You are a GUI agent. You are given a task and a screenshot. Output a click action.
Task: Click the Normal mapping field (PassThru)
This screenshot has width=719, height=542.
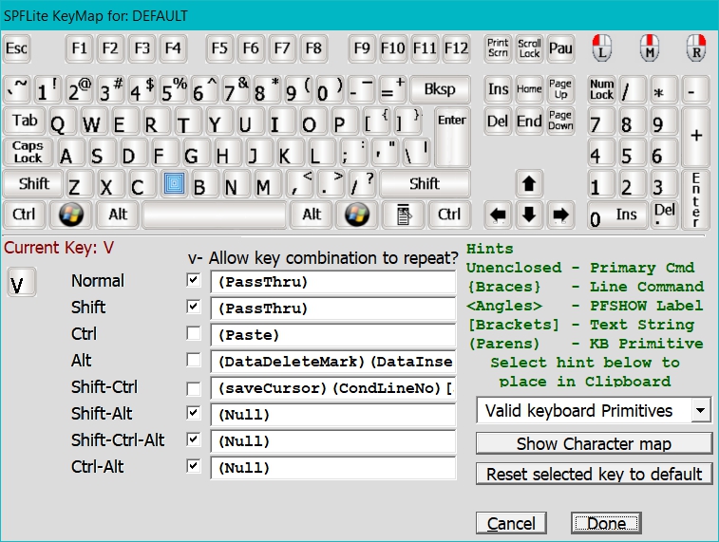click(333, 281)
